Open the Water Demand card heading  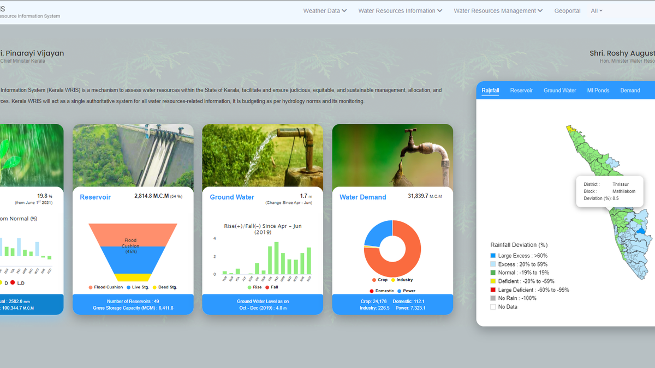(362, 197)
